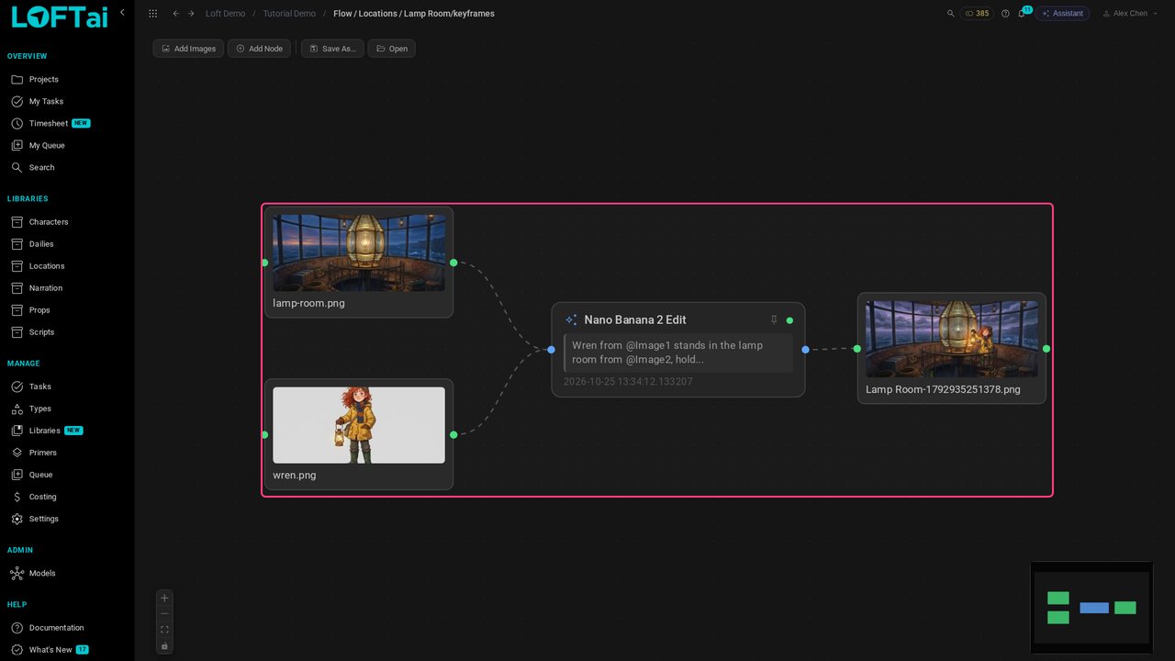Click the Open toolbar button

(x=392, y=49)
